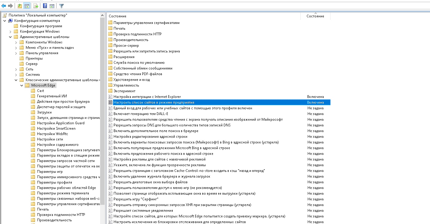Viewport: 430px width, 224px height.
Task: Select the Разрешить игру "Серфинг" policy
Action: [x=136, y=199]
